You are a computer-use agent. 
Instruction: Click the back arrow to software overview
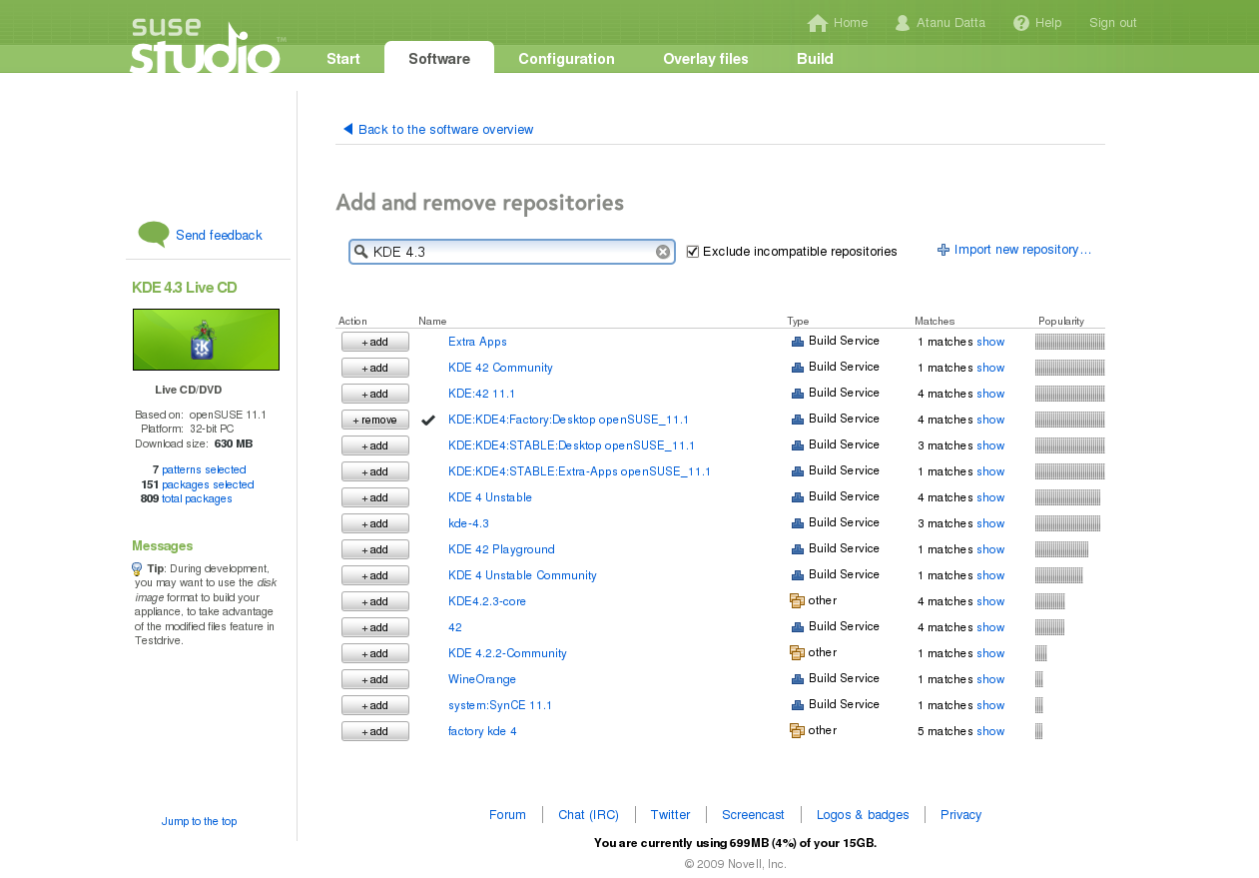tap(347, 129)
